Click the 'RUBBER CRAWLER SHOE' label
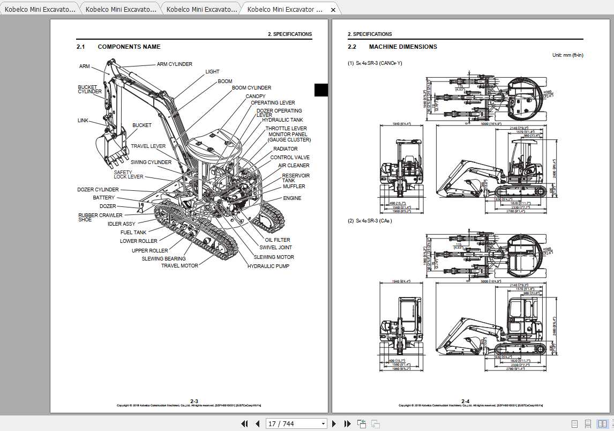Screen dimensions: 614x431 click(100, 218)
